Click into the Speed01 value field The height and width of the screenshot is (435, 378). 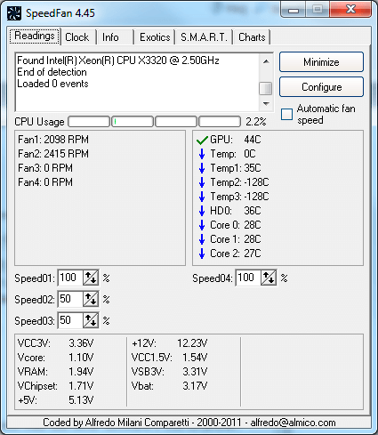pos(70,278)
